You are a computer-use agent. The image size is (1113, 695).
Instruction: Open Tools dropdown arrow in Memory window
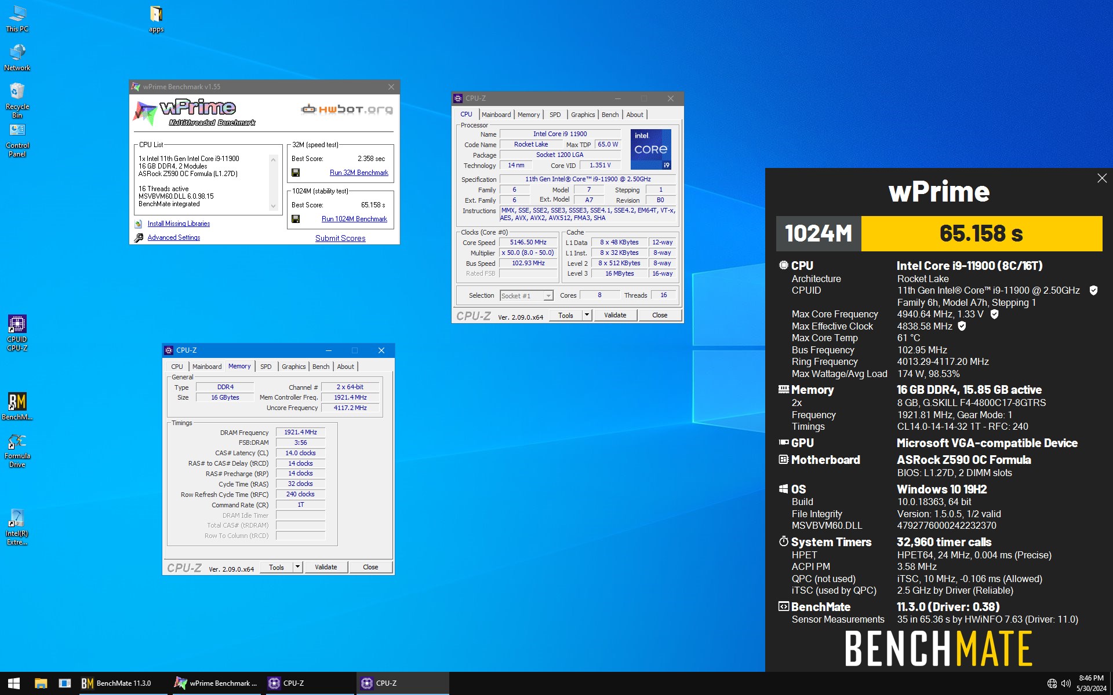click(297, 567)
